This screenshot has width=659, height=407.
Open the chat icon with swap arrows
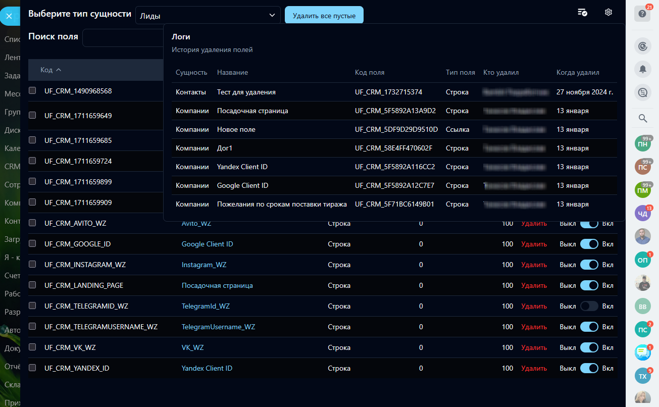(x=642, y=92)
